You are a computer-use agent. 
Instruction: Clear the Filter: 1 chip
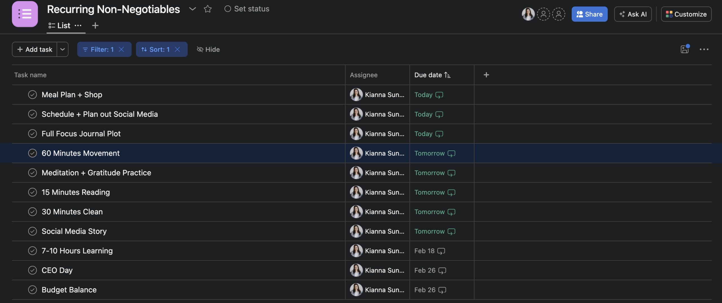122,49
